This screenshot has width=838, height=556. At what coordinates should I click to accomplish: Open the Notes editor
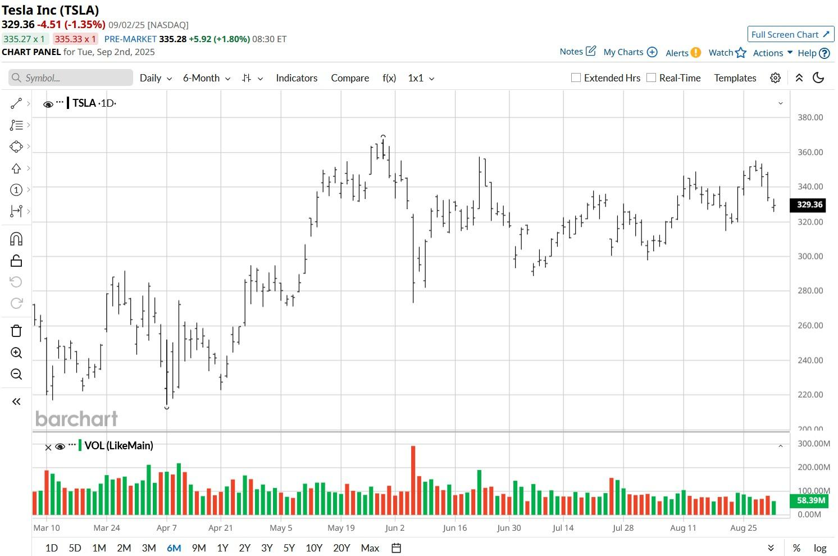point(578,52)
